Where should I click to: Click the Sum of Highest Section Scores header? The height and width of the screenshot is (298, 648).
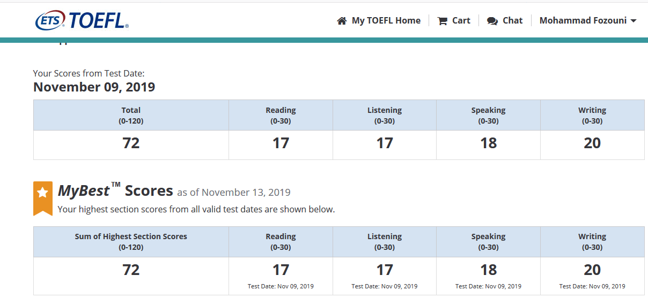coord(131,241)
